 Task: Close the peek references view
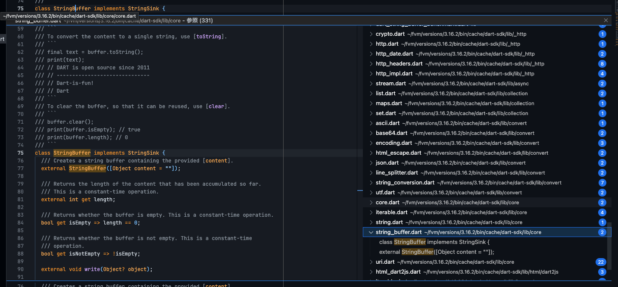point(606,20)
